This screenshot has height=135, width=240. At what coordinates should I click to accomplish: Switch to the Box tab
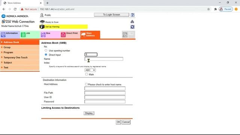[50, 35]
